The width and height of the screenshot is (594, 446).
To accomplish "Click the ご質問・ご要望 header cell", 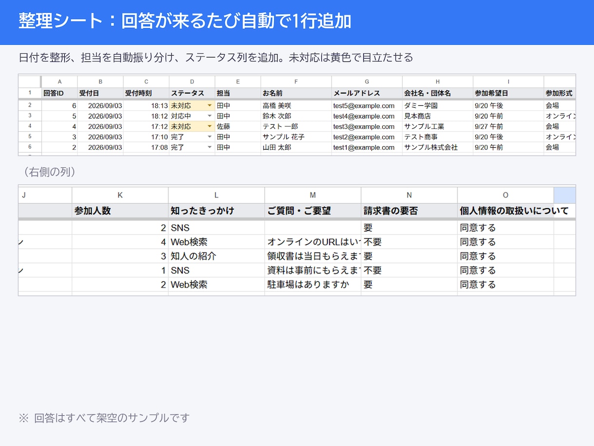I will [x=313, y=211].
